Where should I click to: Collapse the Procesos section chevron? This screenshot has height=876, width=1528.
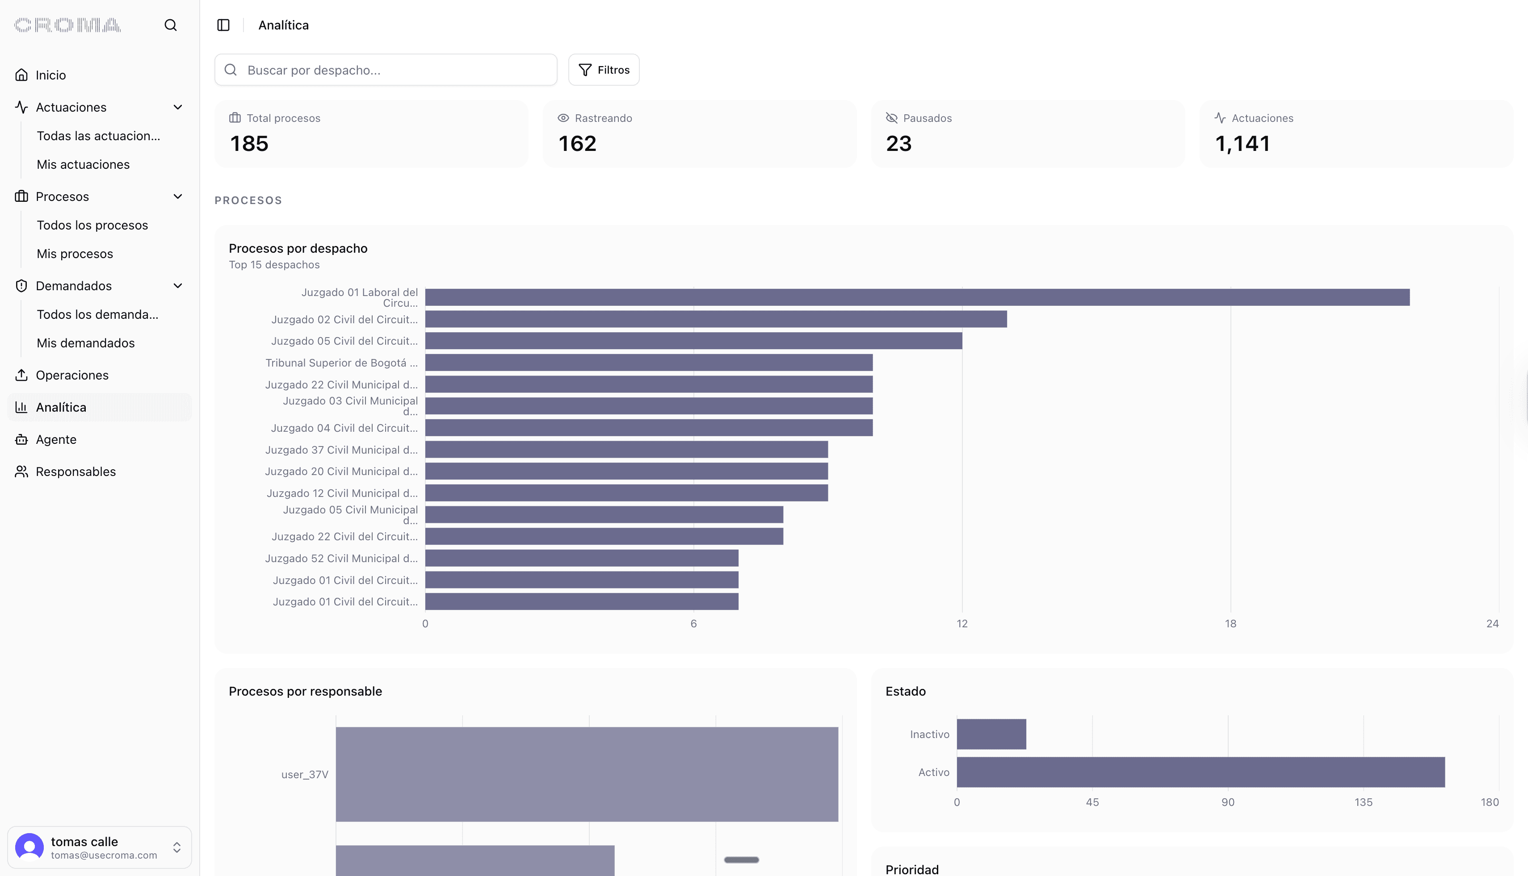(178, 196)
